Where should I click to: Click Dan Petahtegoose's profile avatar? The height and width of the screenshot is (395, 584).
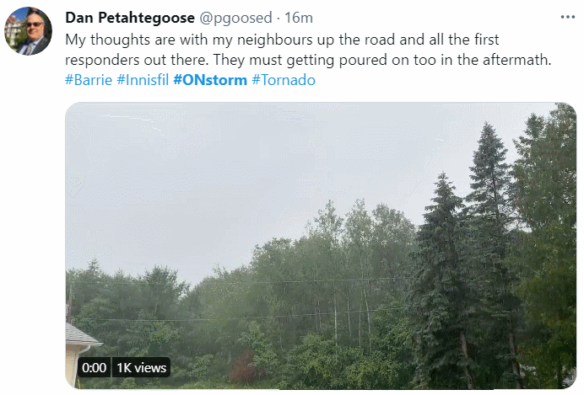29,32
